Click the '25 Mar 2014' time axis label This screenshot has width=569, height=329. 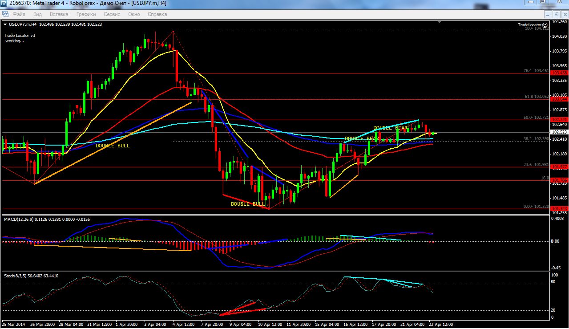(x=14, y=324)
